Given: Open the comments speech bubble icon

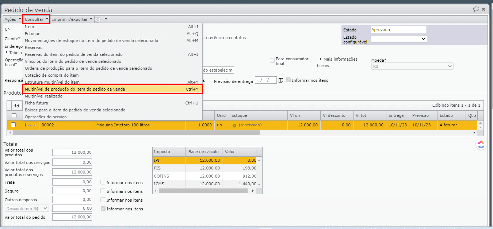Looking at the screenshot, I should click(x=476, y=9).
